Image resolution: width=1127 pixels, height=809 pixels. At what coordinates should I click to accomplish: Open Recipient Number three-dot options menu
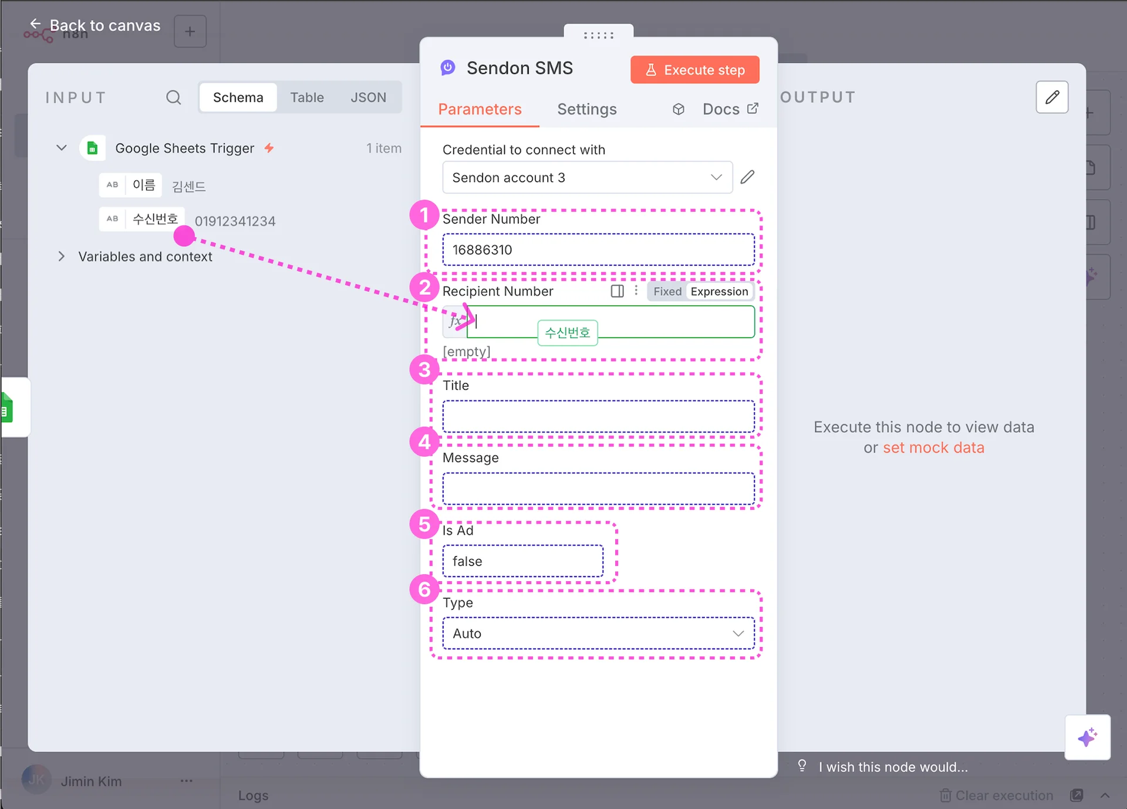click(636, 291)
